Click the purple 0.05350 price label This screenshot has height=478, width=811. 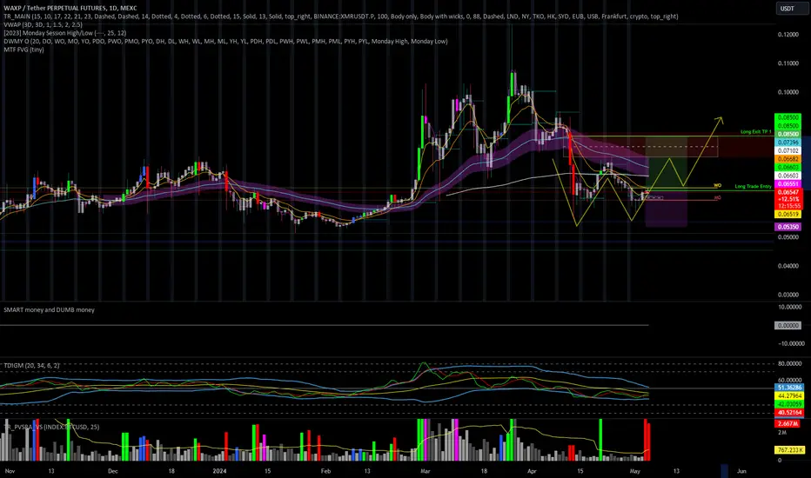(x=788, y=227)
